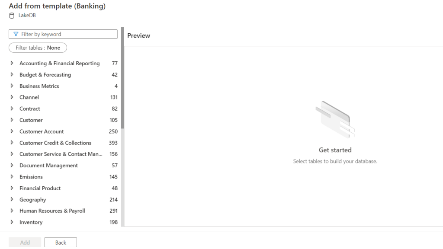This screenshot has width=443, height=249.
Task: Expand the Accounting & Financial Reporting category
Action: pos(12,63)
